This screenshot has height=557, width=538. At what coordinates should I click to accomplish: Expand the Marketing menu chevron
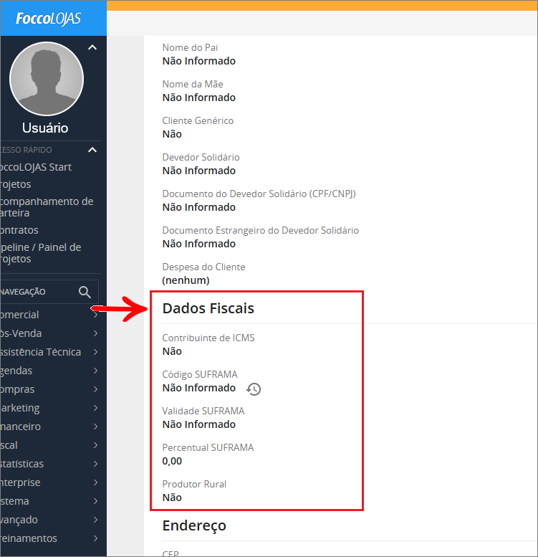pyautogui.click(x=95, y=408)
